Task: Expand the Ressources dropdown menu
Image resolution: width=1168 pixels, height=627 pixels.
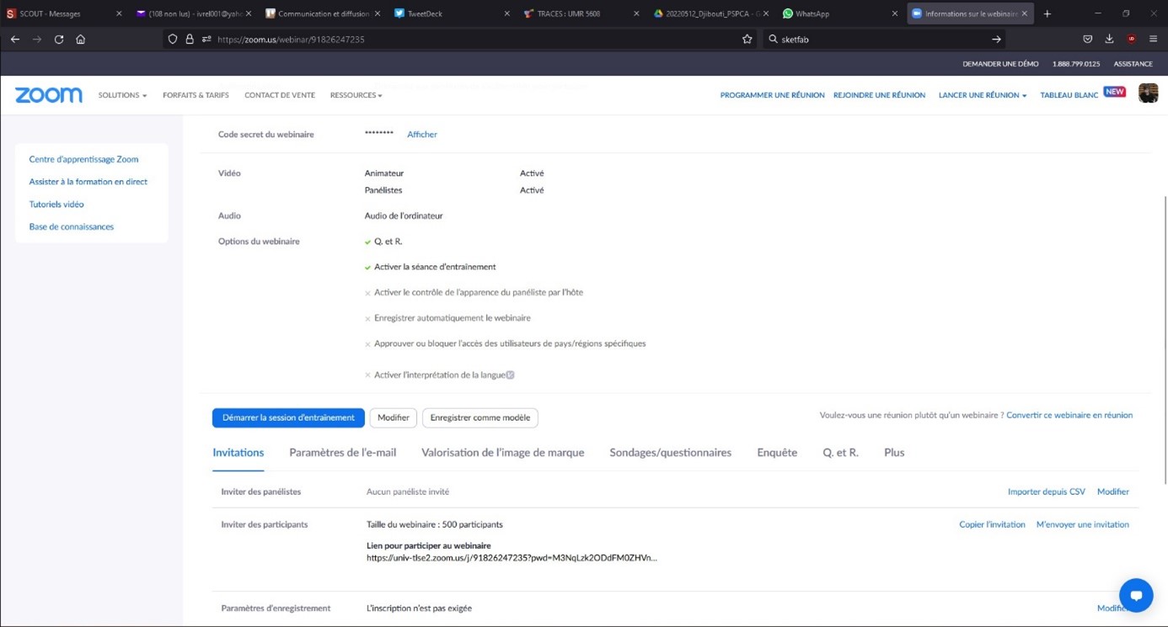Action: point(356,95)
